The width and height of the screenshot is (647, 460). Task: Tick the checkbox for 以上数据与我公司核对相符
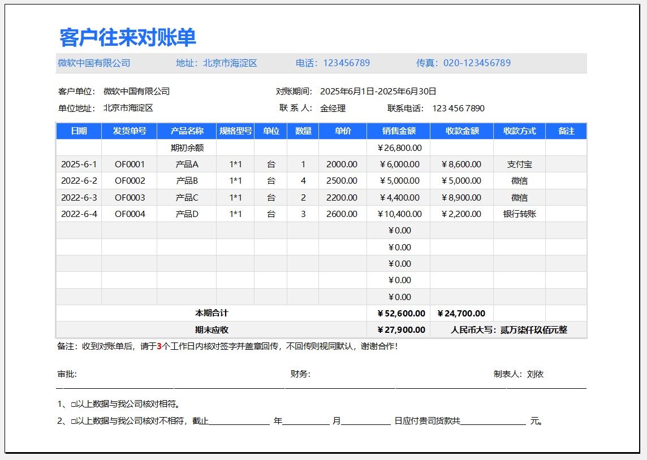[74, 405]
